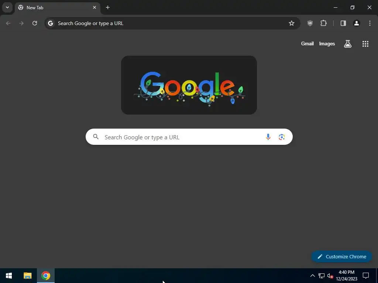Search by image with Google Lens

[x=282, y=137]
